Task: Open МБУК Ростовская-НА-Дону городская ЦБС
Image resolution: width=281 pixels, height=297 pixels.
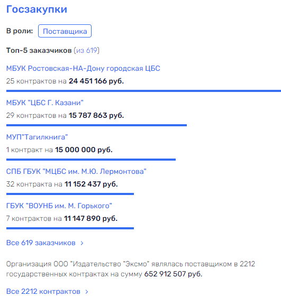Action: (83, 68)
